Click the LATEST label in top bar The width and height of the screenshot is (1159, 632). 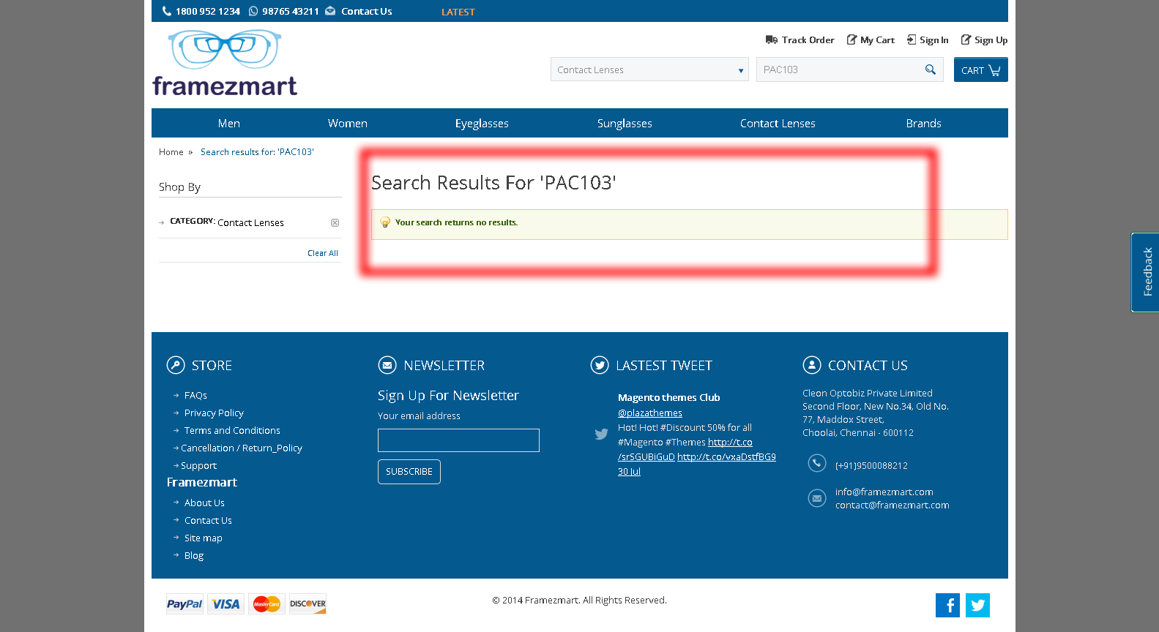tap(458, 12)
